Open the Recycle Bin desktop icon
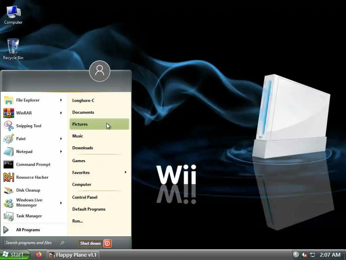Viewport: 346px width, 260px height. click(x=13, y=49)
